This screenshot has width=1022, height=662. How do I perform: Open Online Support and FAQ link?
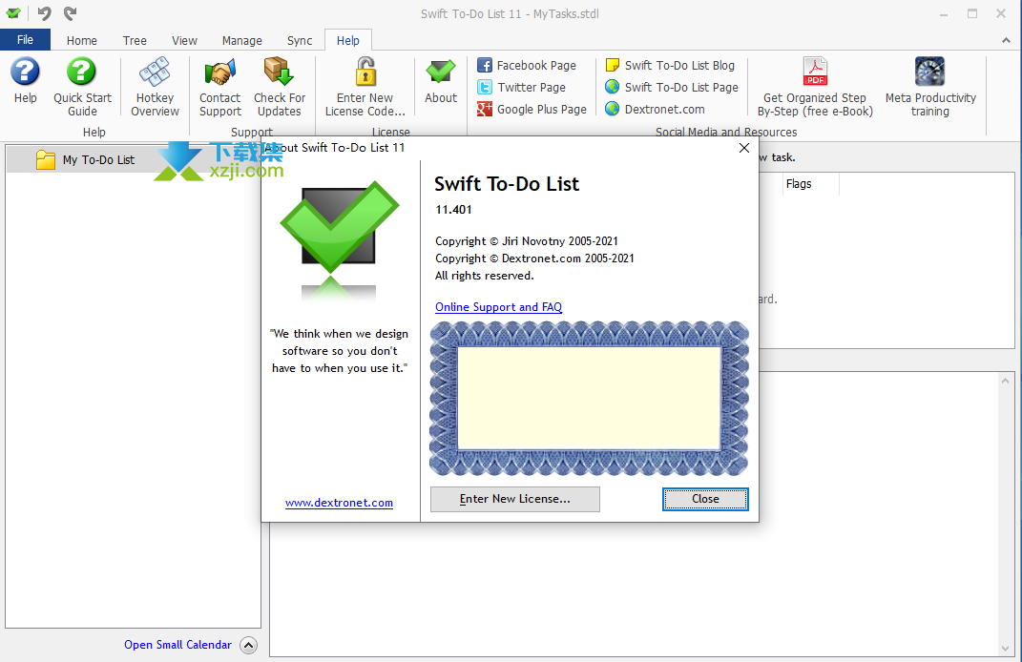pyautogui.click(x=499, y=307)
